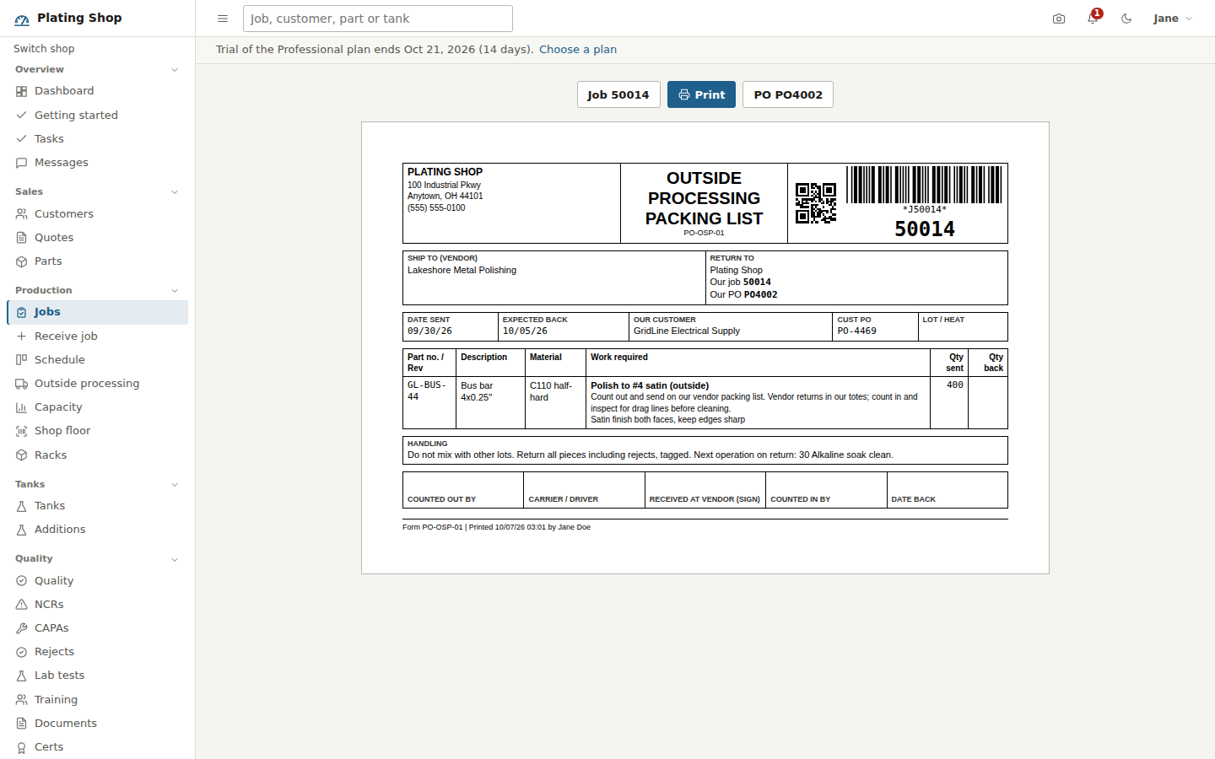Collapse the Quality section chevron

175,559
